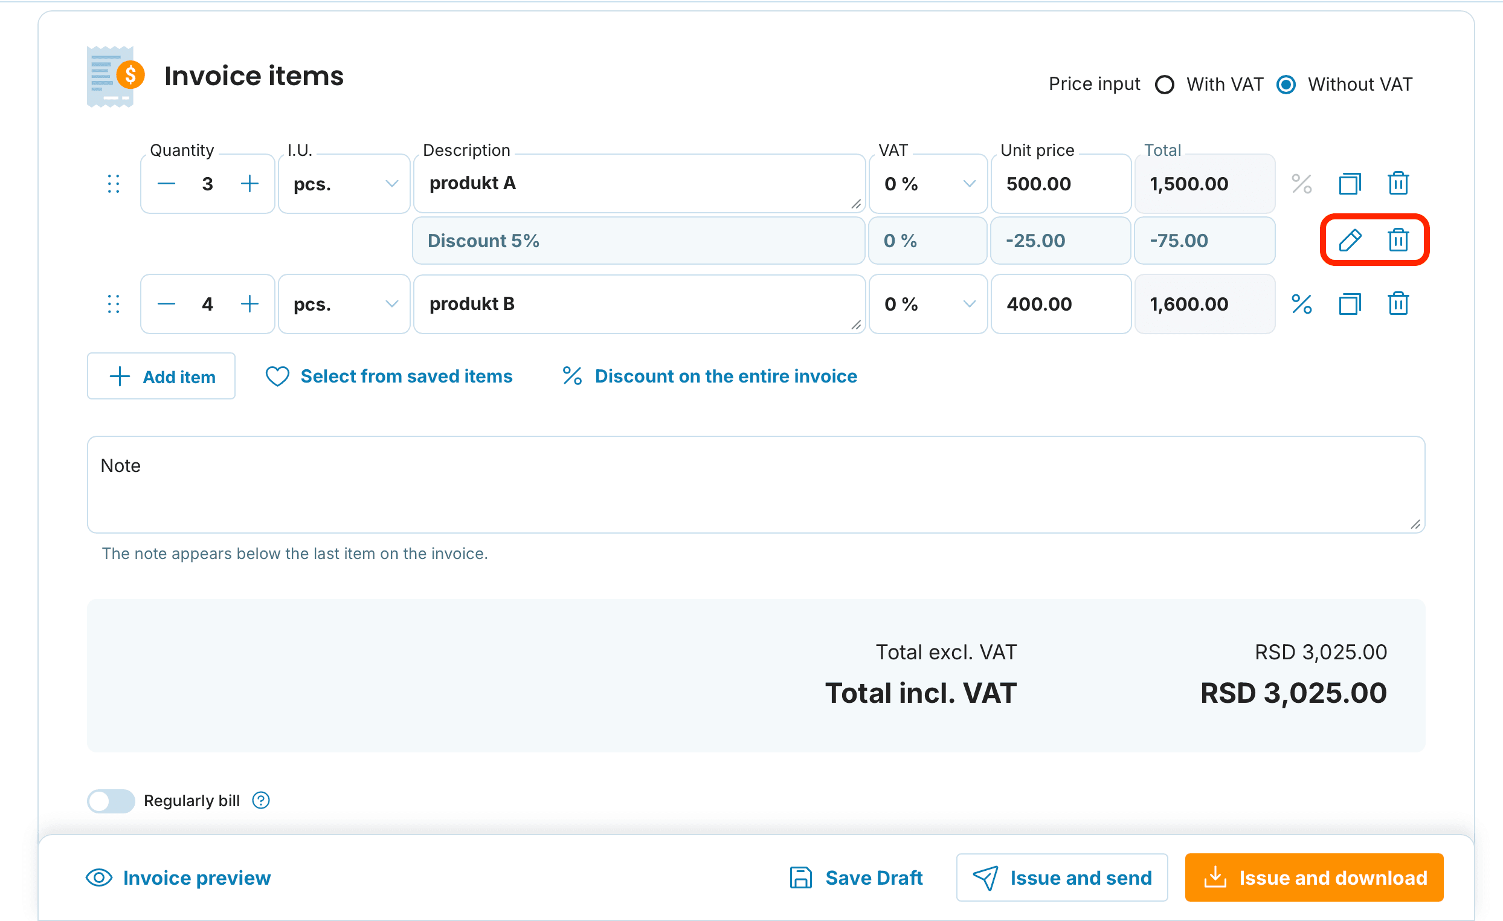Edit description field produkt A
Viewport: 1503px width, 921px height.
639,184
